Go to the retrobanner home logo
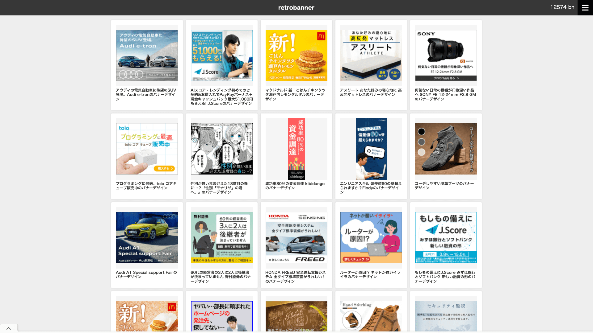 [x=296, y=8]
